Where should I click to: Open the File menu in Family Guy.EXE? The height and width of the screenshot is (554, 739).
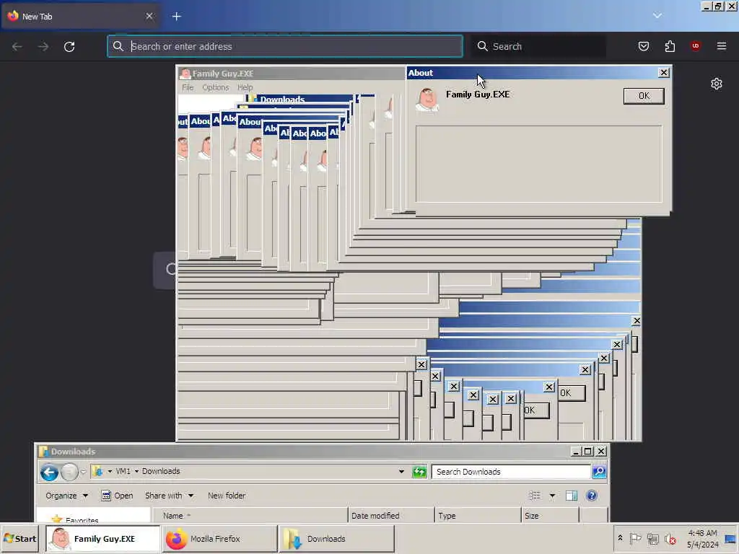[x=188, y=87]
